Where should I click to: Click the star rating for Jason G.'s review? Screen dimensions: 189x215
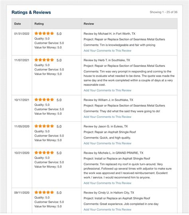pos(44,126)
